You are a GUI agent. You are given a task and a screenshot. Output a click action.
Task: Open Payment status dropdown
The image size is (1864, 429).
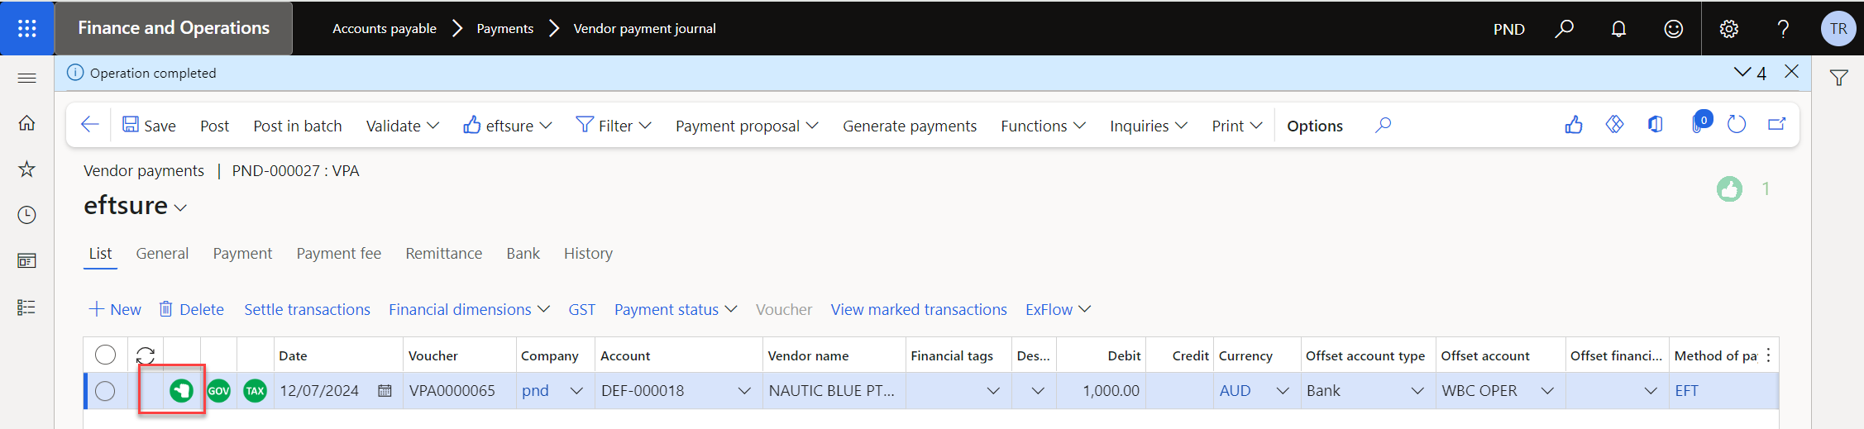pos(675,309)
